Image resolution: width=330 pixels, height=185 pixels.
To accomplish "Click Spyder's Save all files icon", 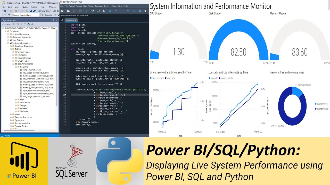I will tap(80, 11).
